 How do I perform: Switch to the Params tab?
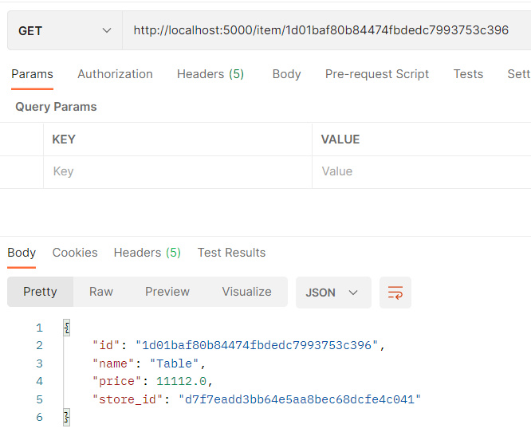click(32, 74)
